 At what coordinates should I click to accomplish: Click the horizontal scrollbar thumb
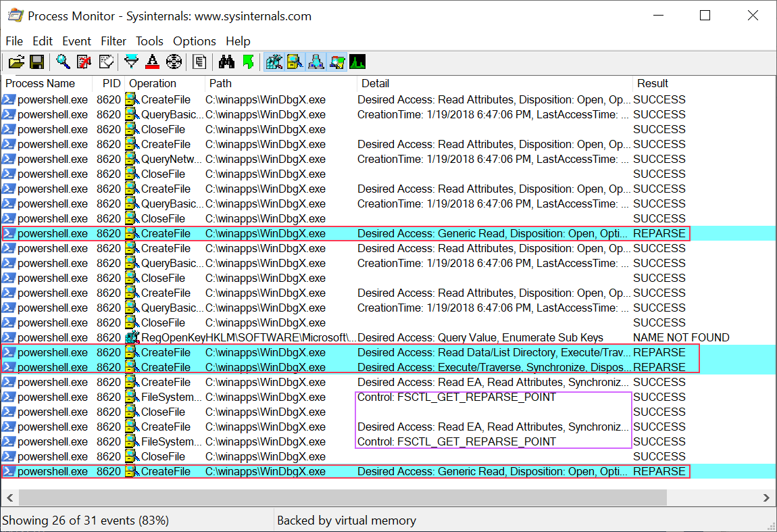pyautogui.click(x=343, y=498)
